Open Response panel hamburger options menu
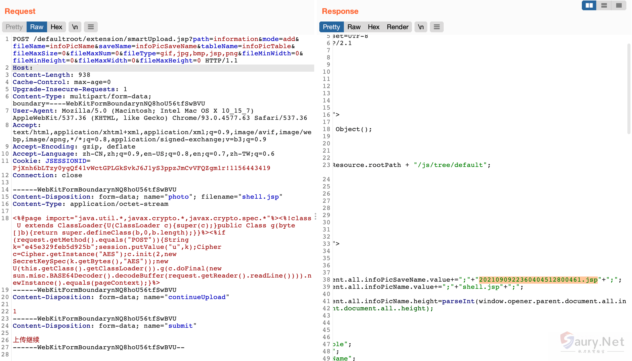The height and width of the screenshot is (361, 632). pos(437,27)
